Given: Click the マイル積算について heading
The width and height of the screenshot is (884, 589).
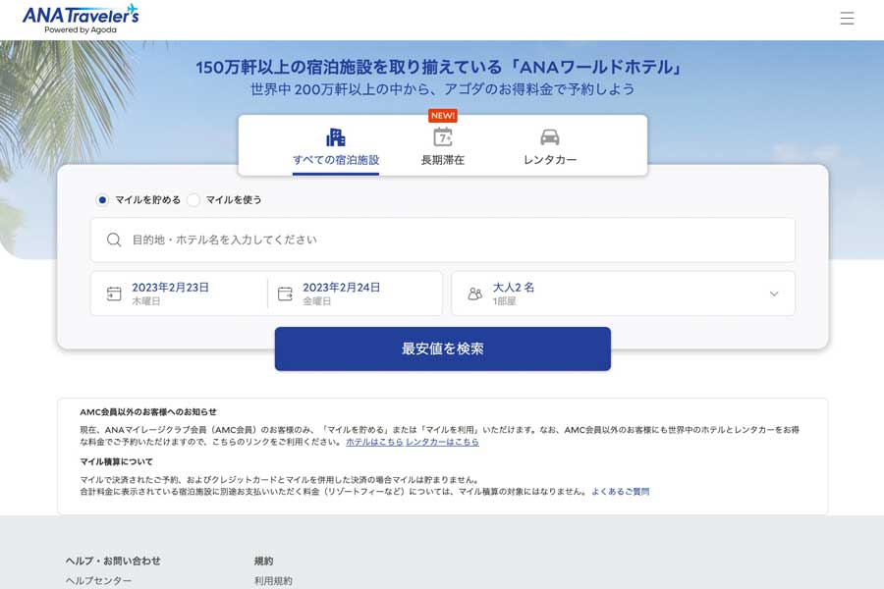Looking at the screenshot, I should (116, 461).
